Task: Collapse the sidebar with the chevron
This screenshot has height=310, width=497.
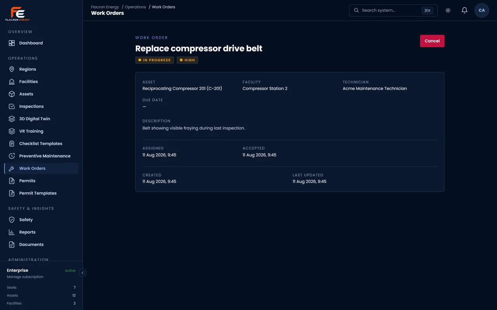Action: coord(82,273)
